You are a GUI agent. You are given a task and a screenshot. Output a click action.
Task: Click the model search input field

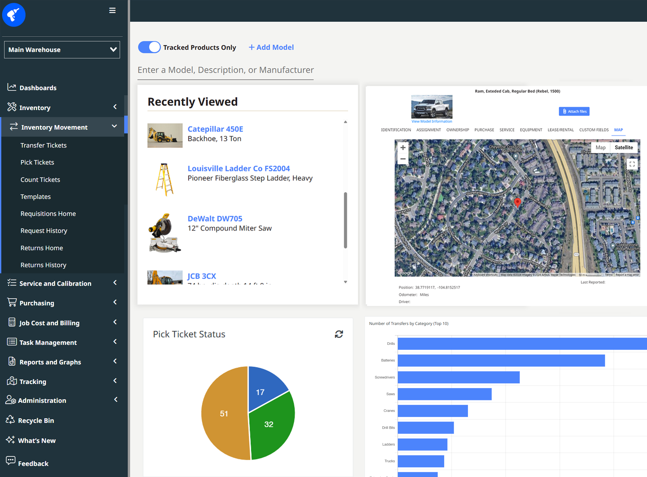tap(226, 70)
